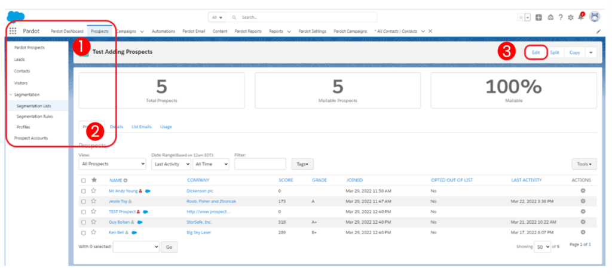This screenshot has height=274, width=612.
Task: Open the Setup gear icon in header
Action: 571,17
